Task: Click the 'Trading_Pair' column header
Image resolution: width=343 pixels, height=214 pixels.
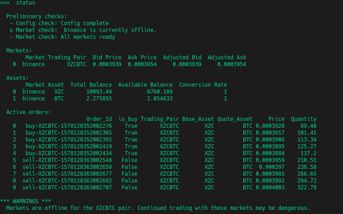Action: [160, 119]
